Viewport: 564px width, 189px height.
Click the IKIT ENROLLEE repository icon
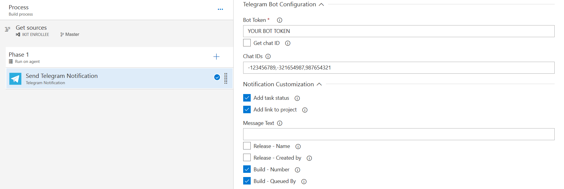pos(18,34)
